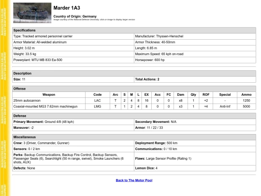The image size is (261, 196).
Task: Click the 1250 ammo value
Action: click(x=246, y=101)
